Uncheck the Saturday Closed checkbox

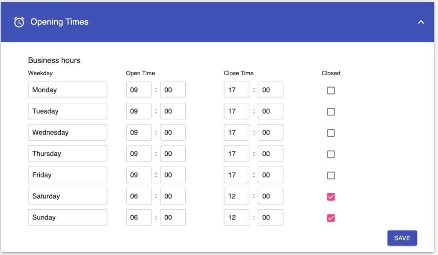[x=331, y=197]
